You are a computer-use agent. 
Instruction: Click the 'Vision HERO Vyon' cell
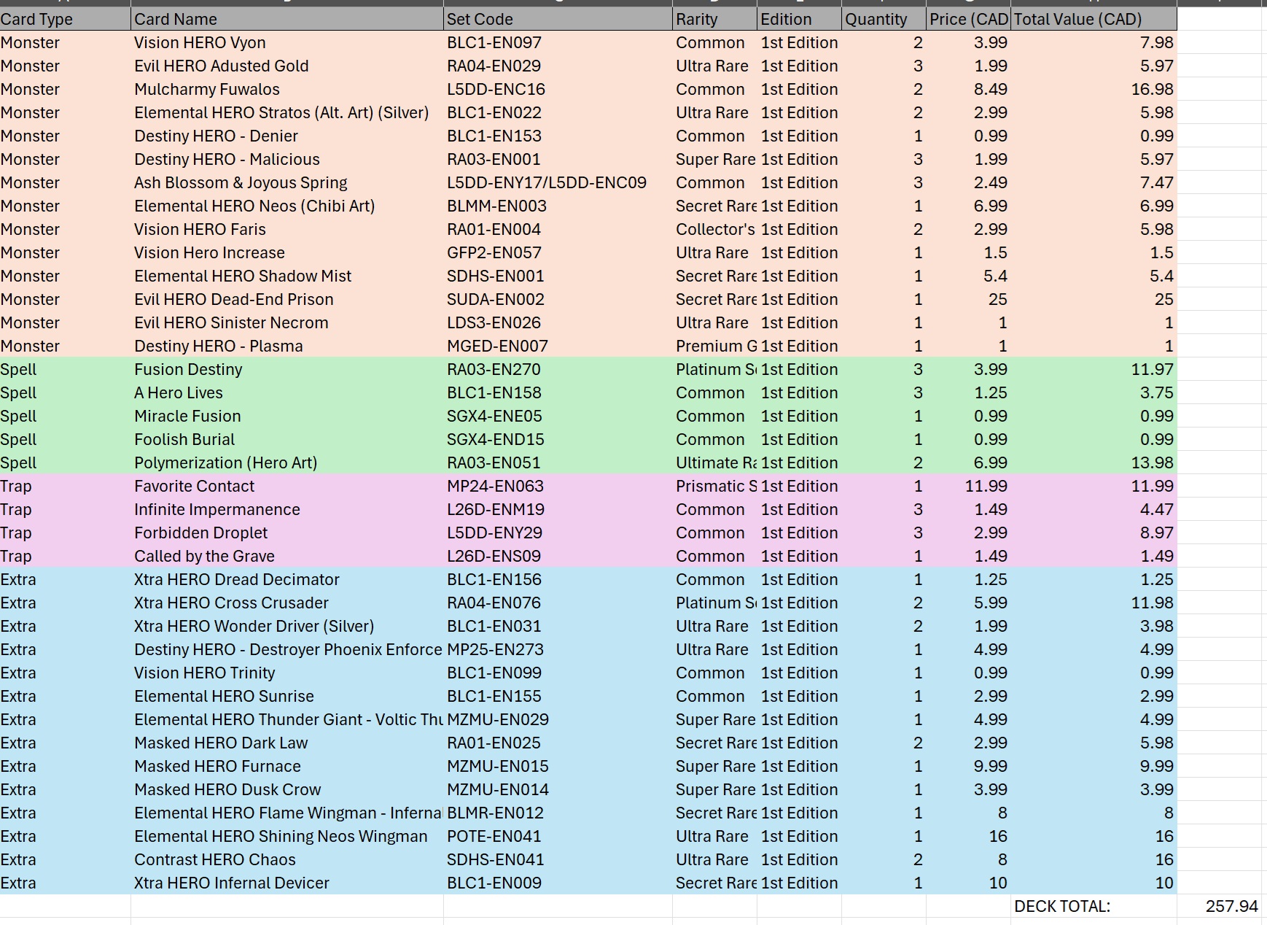tap(287, 42)
